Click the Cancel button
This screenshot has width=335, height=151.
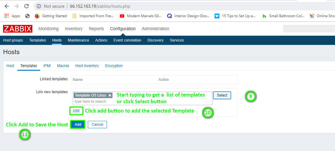97,125
